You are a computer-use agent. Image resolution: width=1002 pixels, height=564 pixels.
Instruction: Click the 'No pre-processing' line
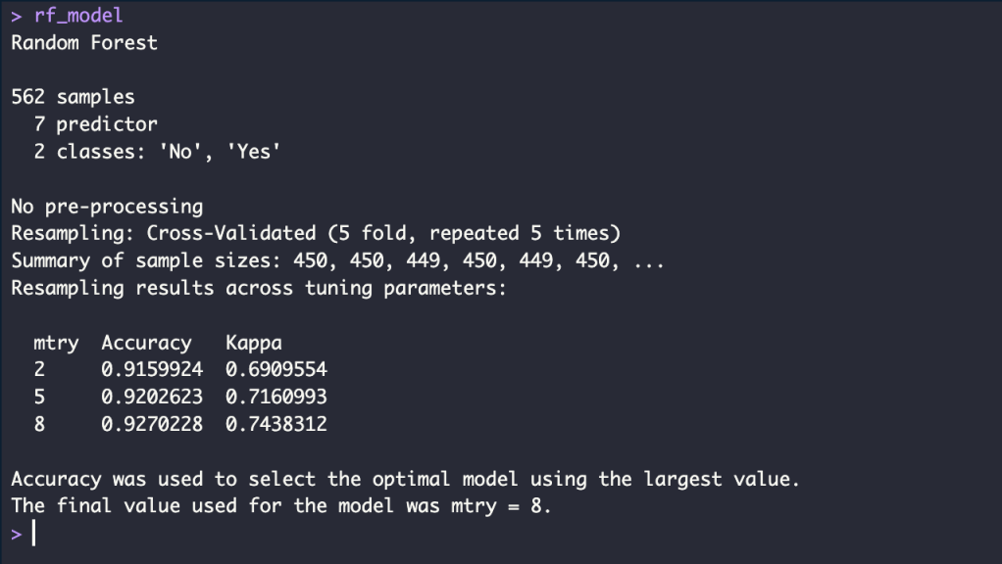pos(107,207)
